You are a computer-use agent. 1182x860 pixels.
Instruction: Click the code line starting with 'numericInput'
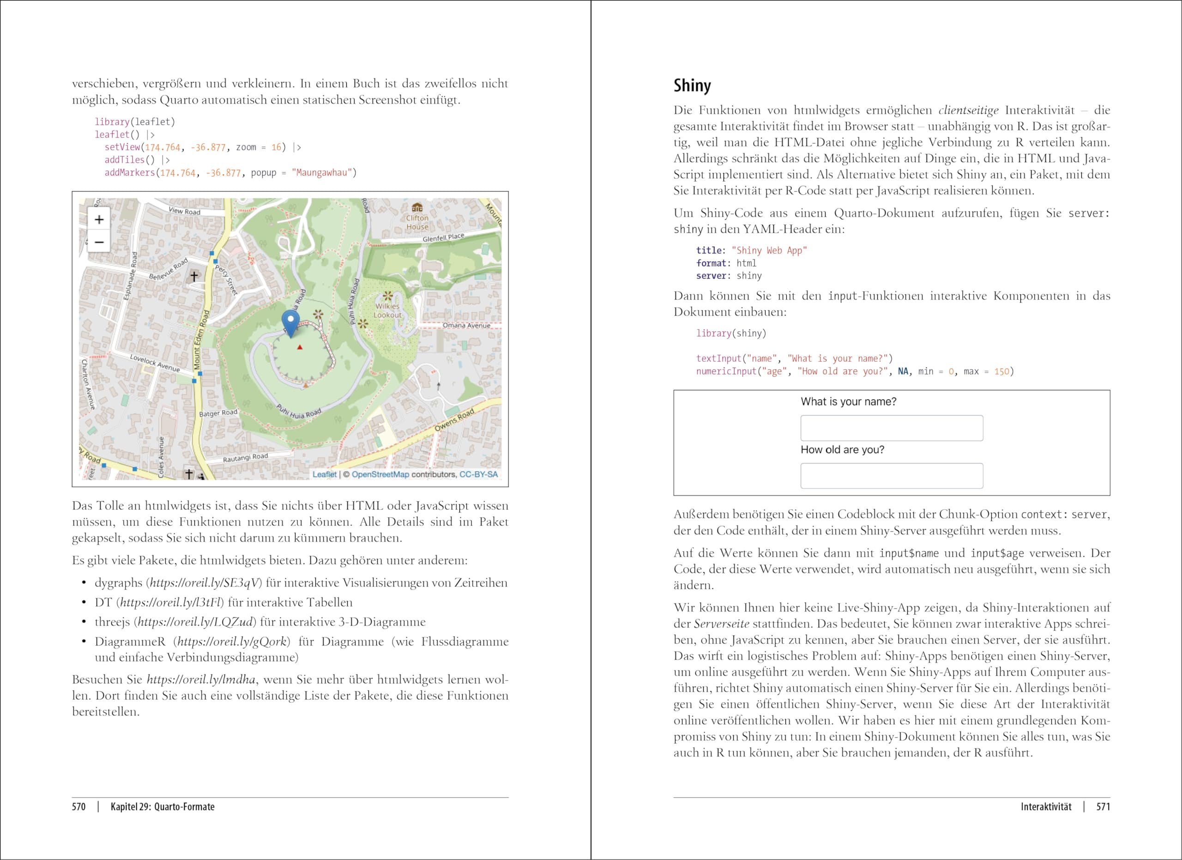[x=855, y=372]
